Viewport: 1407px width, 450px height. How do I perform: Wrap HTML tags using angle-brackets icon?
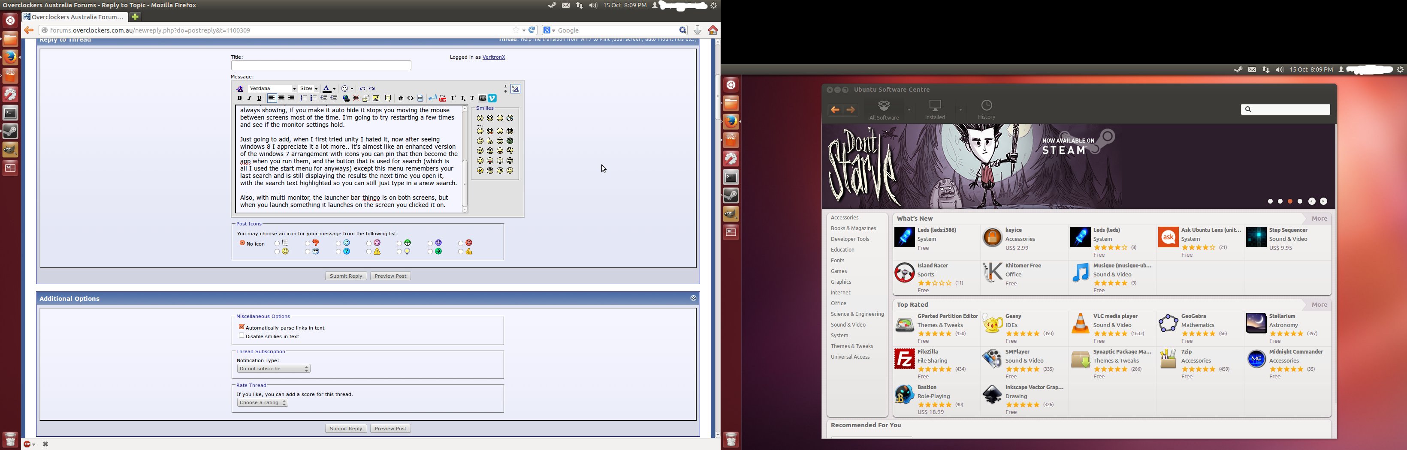(411, 98)
